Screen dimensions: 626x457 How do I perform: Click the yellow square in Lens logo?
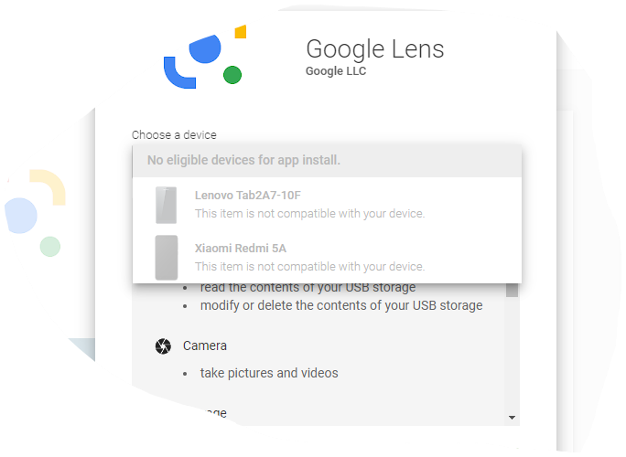241,31
